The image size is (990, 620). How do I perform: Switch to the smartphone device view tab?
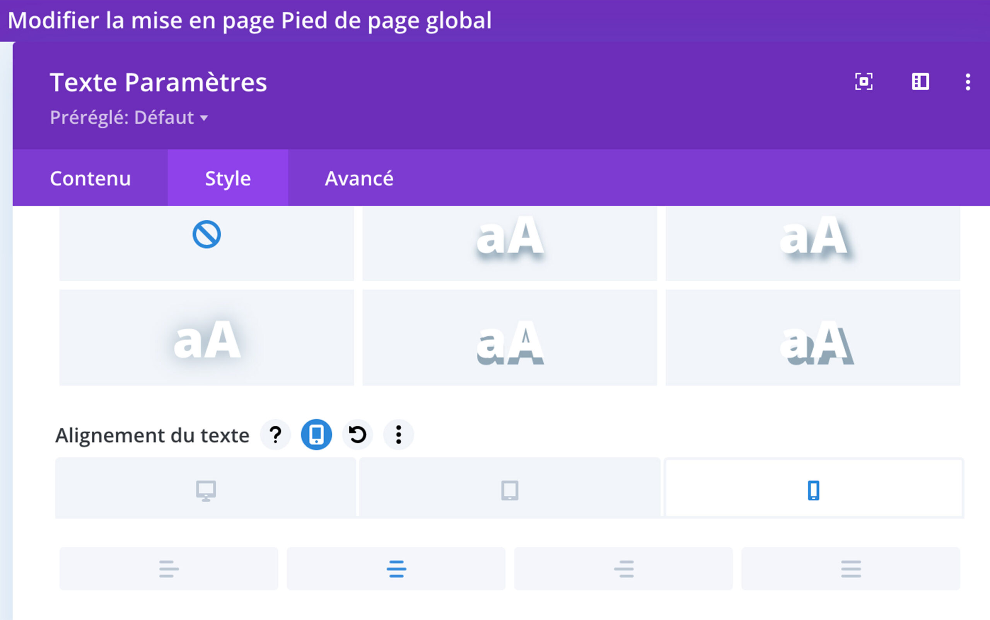click(813, 491)
